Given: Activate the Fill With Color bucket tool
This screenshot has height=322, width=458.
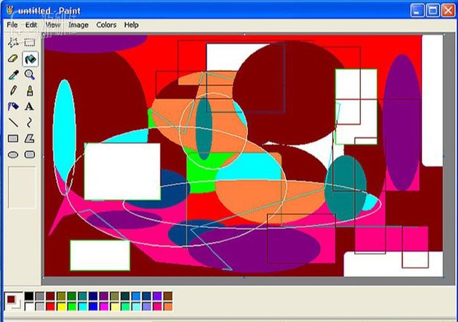Looking at the screenshot, I should click(x=29, y=59).
